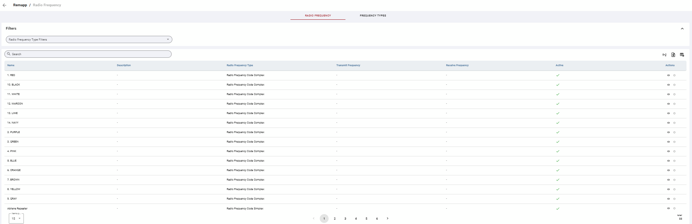Click the round action icon for 9. GRAY
The width and height of the screenshot is (692, 224).
click(x=674, y=199)
